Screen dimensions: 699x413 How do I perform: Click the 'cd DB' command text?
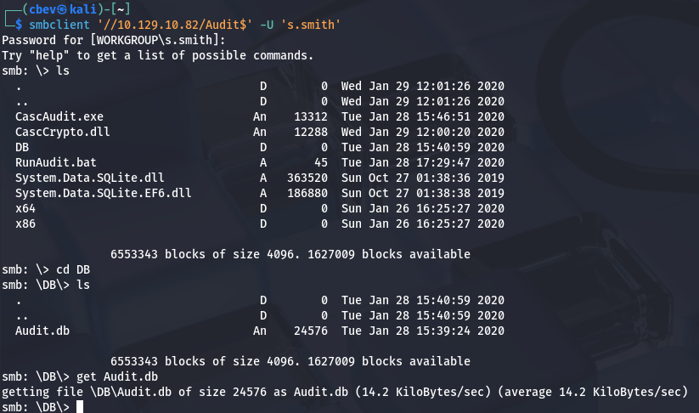(x=76, y=269)
